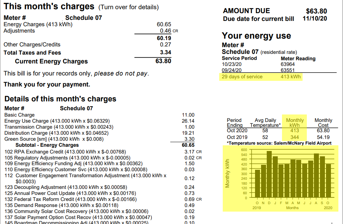Click the Avg Daily Temperature column header

[265, 123]
